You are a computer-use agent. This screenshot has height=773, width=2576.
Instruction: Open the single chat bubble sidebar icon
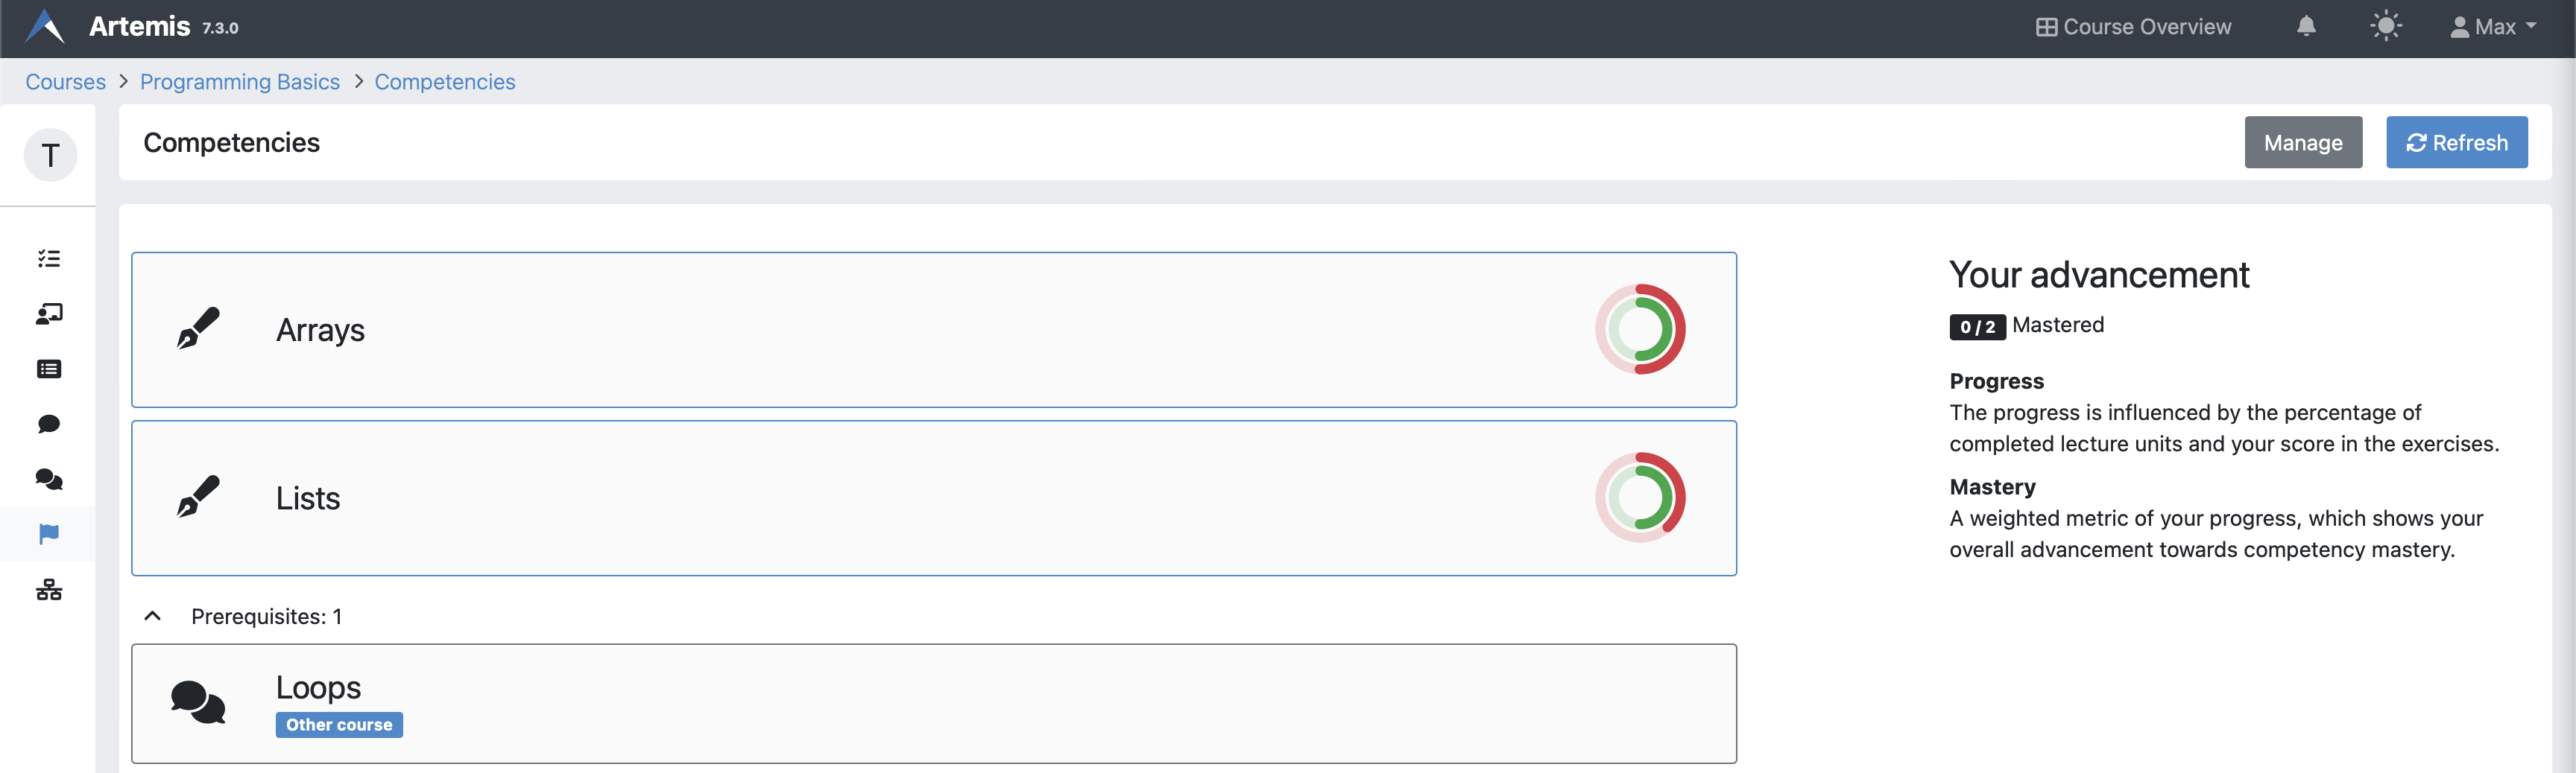click(x=49, y=424)
